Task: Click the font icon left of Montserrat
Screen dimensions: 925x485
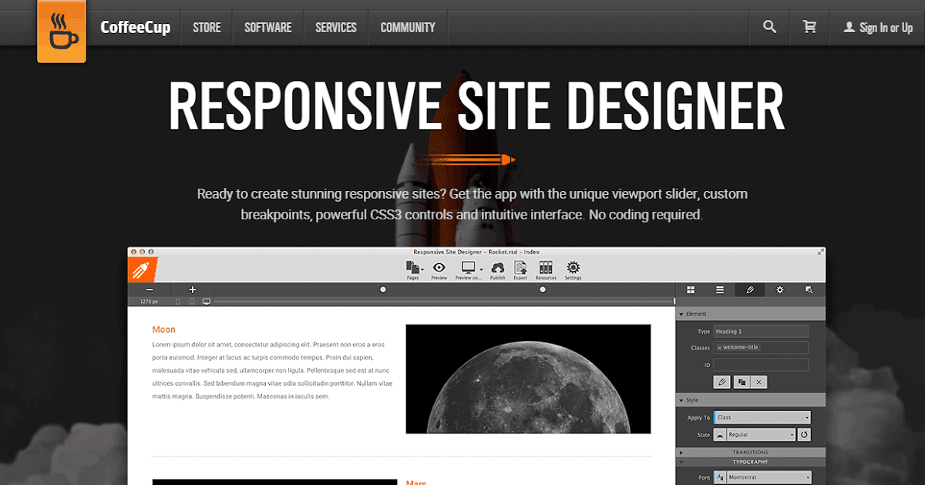Action: pyautogui.click(x=721, y=477)
